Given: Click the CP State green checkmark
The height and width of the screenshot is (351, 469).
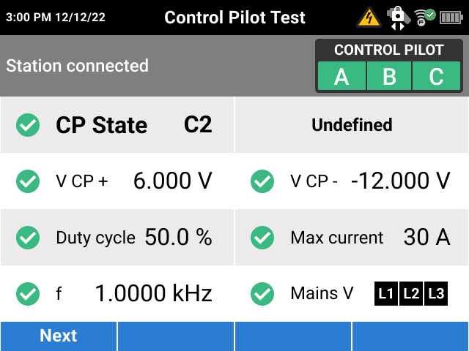Looking at the screenshot, I should pos(28,125).
